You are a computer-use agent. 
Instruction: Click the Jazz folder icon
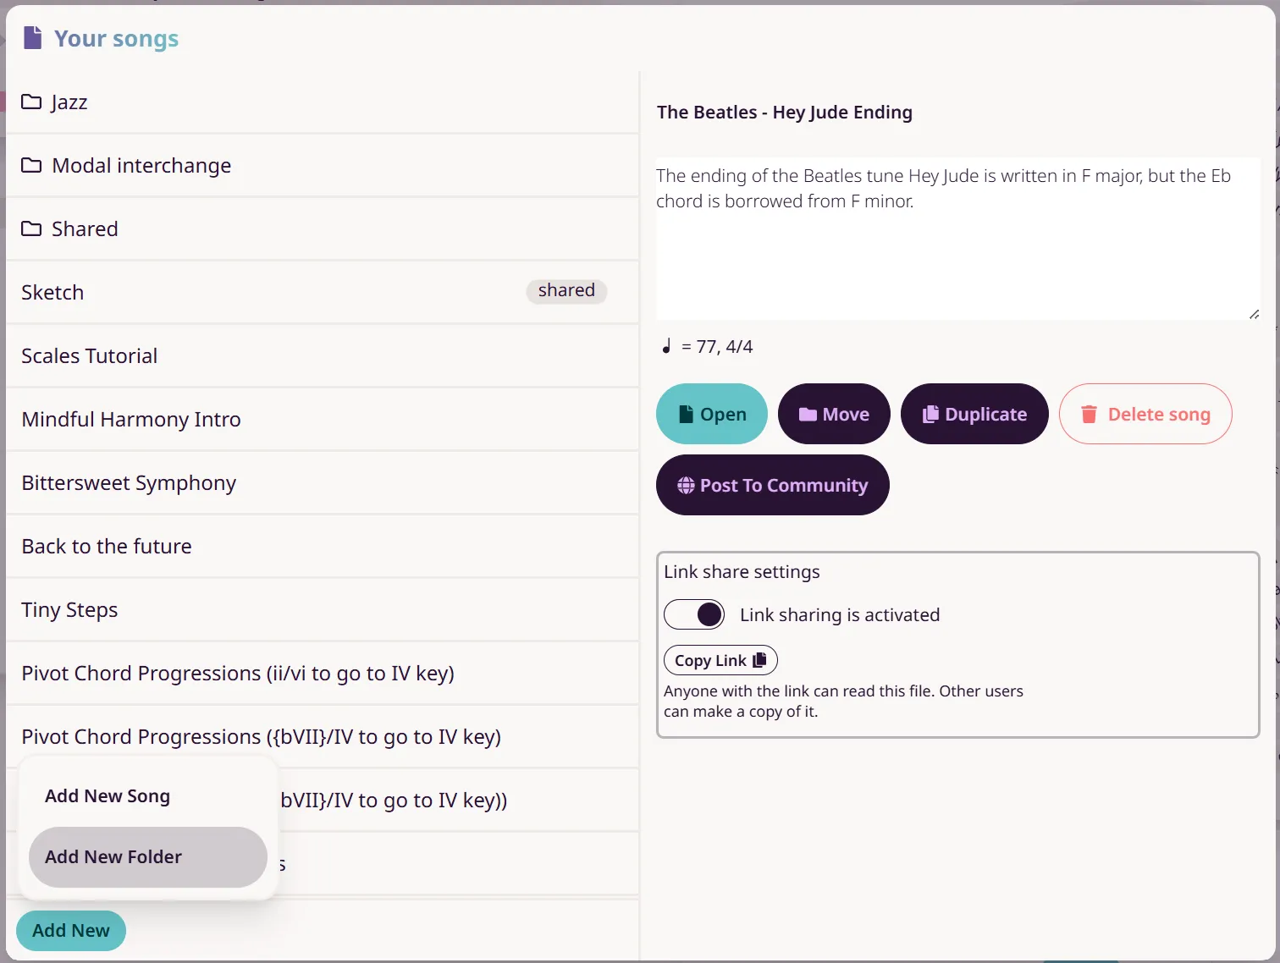[x=31, y=102]
